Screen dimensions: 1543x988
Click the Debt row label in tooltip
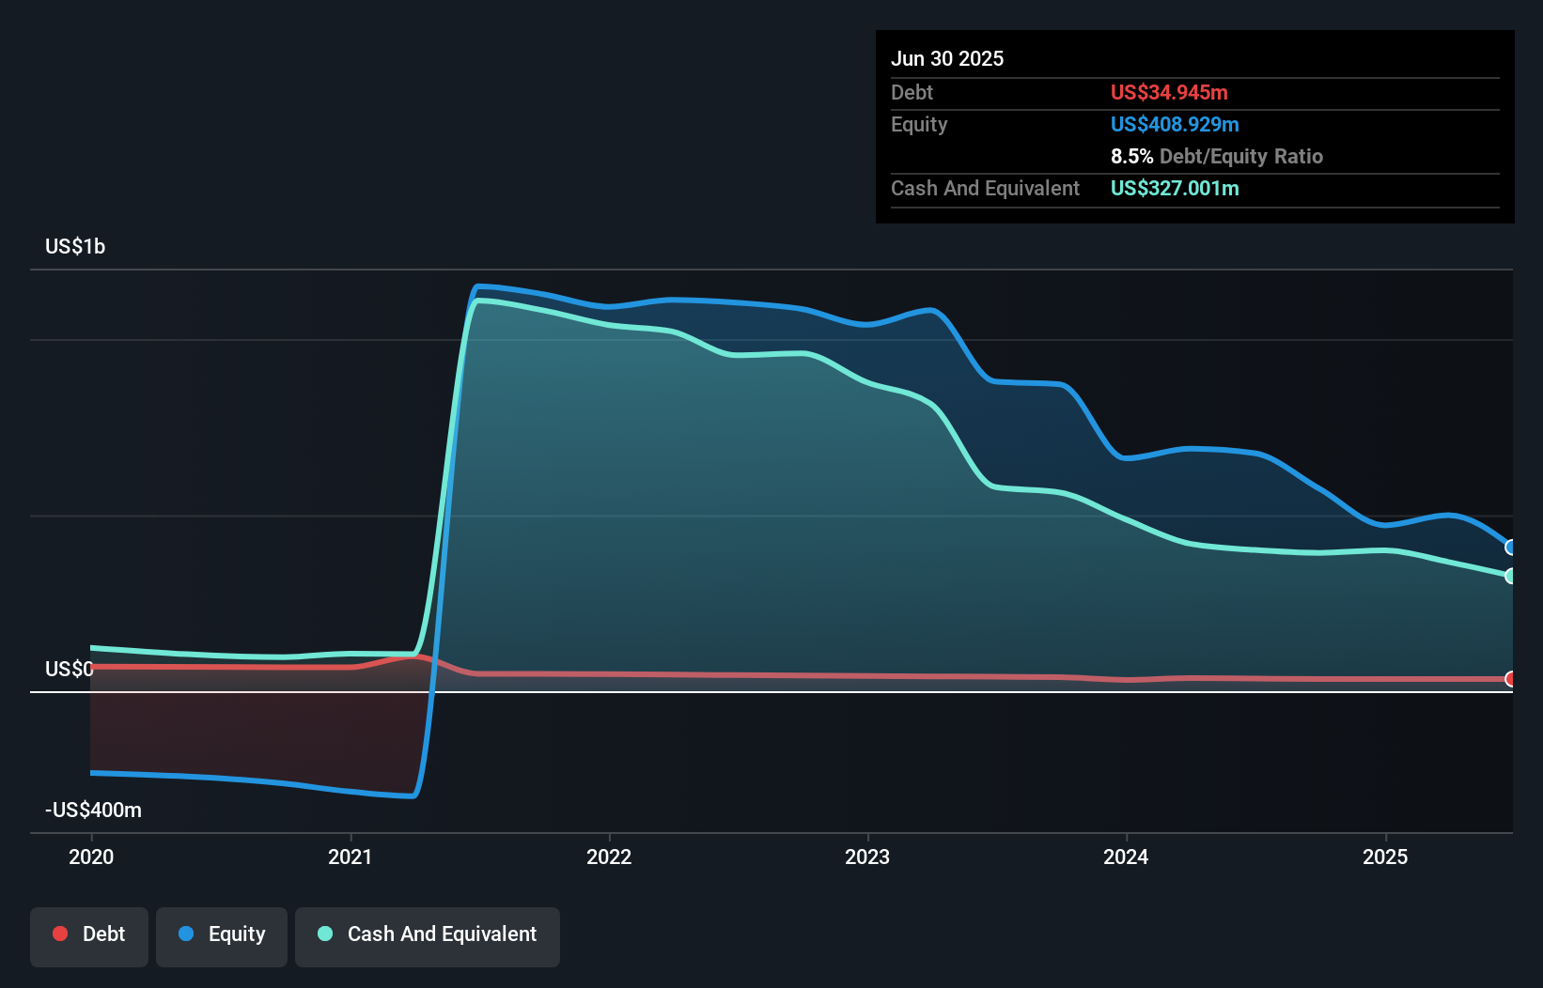pos(912,92)
